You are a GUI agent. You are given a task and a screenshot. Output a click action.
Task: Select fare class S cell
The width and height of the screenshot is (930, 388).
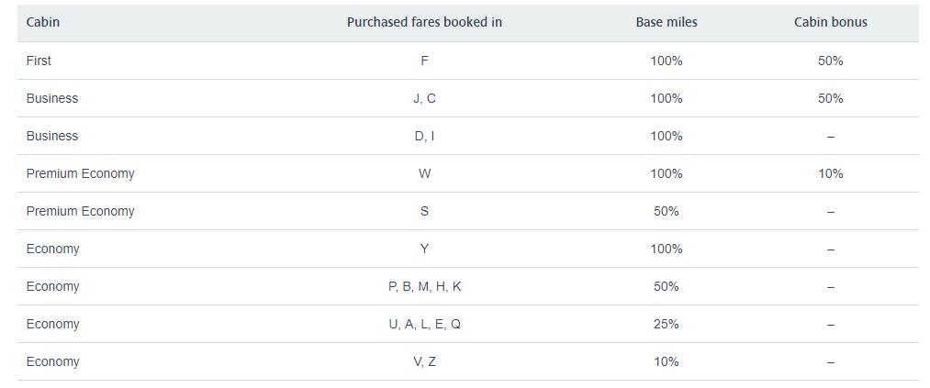(x=424, y=211)
